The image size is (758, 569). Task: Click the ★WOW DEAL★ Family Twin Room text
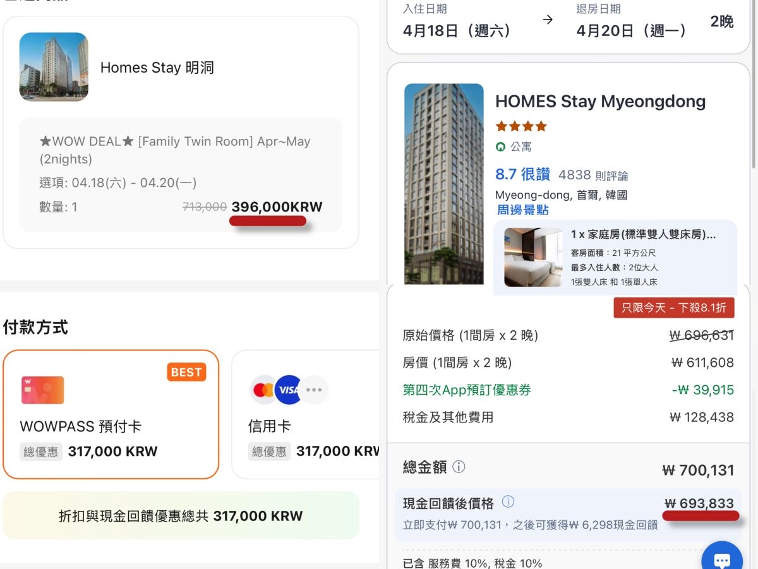click(x=175, y=150)
